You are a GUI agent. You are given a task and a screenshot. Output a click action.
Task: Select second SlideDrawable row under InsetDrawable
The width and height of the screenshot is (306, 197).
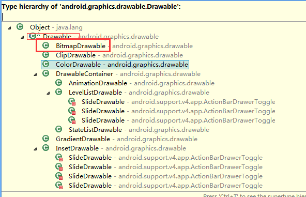tap(159, 167)
